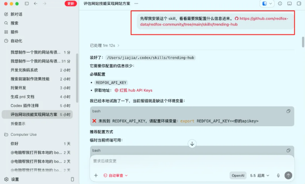Click the scroll-to-bottom arrow button
This screenshot has height=184, width=305.
[192, 144]
